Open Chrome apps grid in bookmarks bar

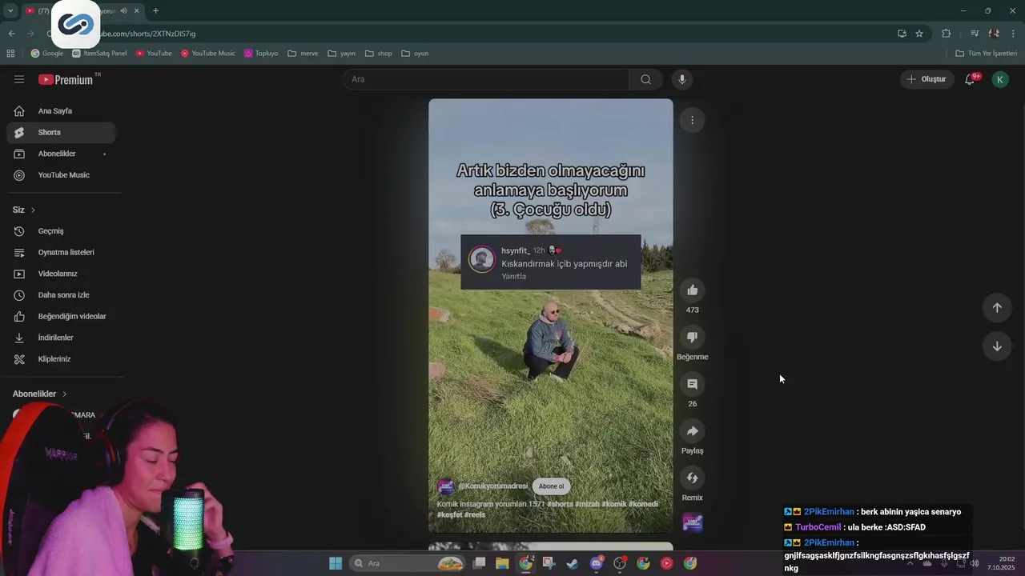coord(10,54)
